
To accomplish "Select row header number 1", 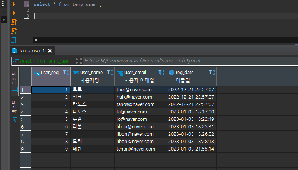I will pos(25,90).
